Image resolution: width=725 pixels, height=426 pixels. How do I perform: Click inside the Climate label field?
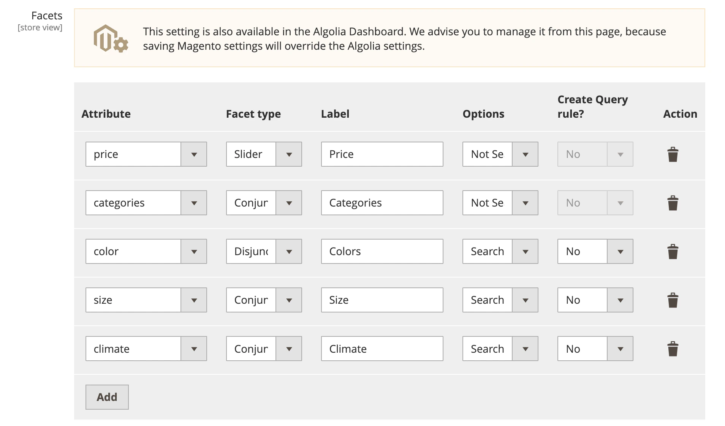(381, 348)
